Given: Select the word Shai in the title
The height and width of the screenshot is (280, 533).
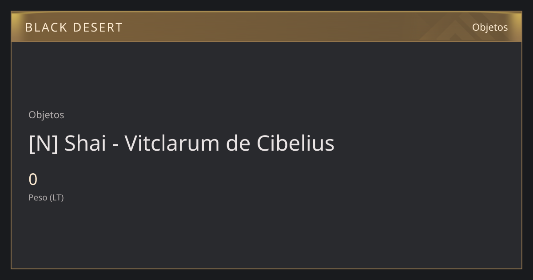Looking at the screenshot, I should point(85,143).
